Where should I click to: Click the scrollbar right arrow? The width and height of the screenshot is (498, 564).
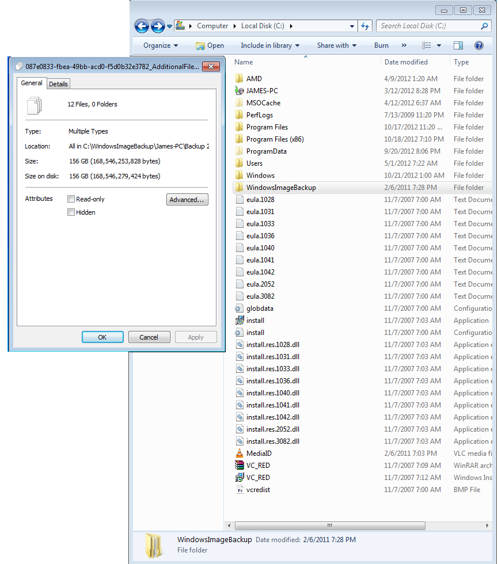point(487,525)
